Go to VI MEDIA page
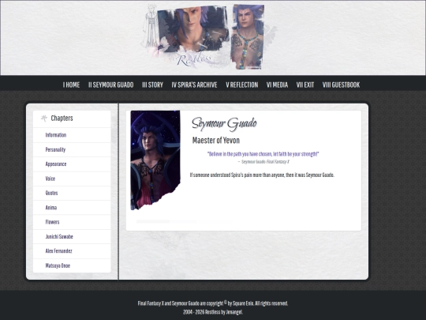The height and width of the screenshot is (320, 426). [x=277, y=85]
